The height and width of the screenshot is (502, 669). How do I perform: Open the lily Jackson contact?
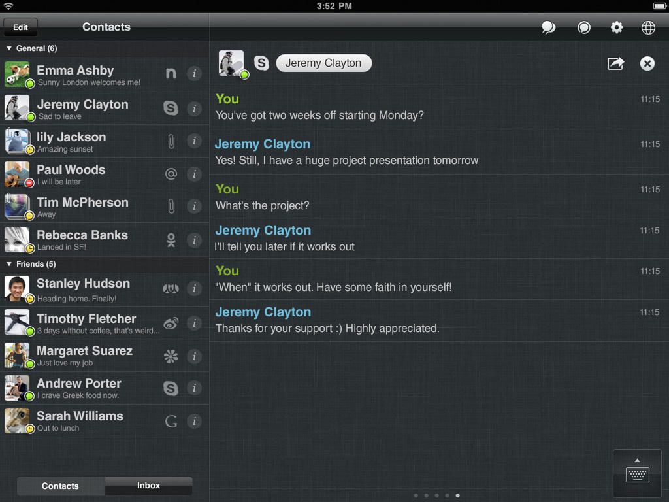click(105, 141)
